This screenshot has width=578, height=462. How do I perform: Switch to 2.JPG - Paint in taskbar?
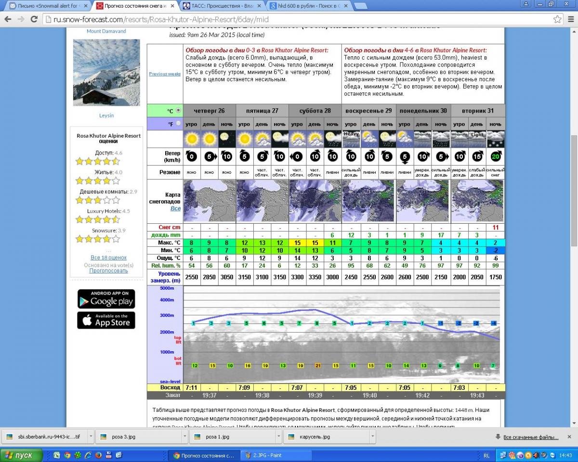(x=275, y=455)
